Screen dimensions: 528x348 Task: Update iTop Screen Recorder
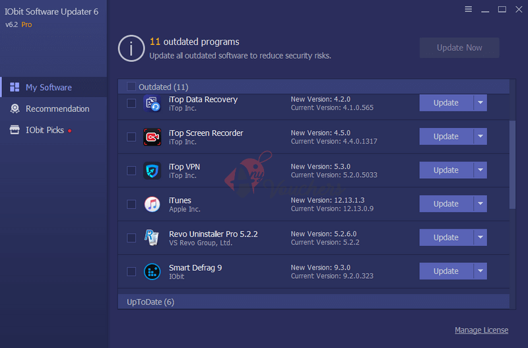(x=446, y=136)
